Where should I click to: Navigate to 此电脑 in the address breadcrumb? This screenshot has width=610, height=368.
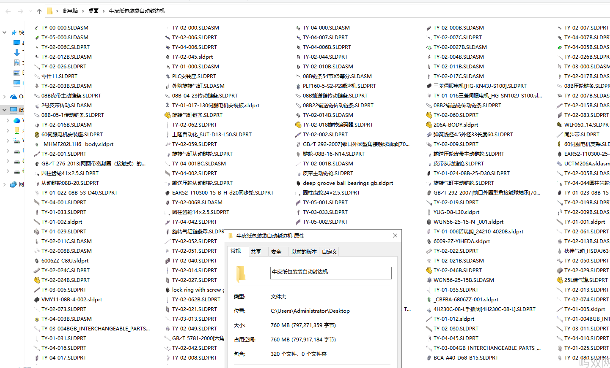click(x=70, y=11)
